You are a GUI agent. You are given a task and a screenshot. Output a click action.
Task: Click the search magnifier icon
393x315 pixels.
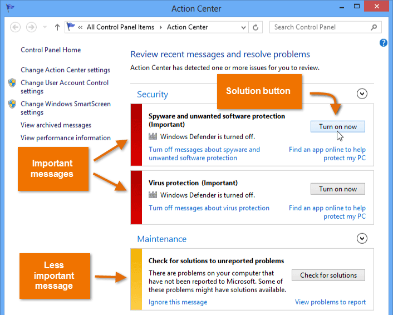point(374,27)
